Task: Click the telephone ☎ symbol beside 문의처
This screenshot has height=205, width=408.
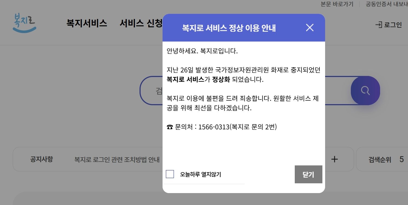Action: click(x=170, y=126)
